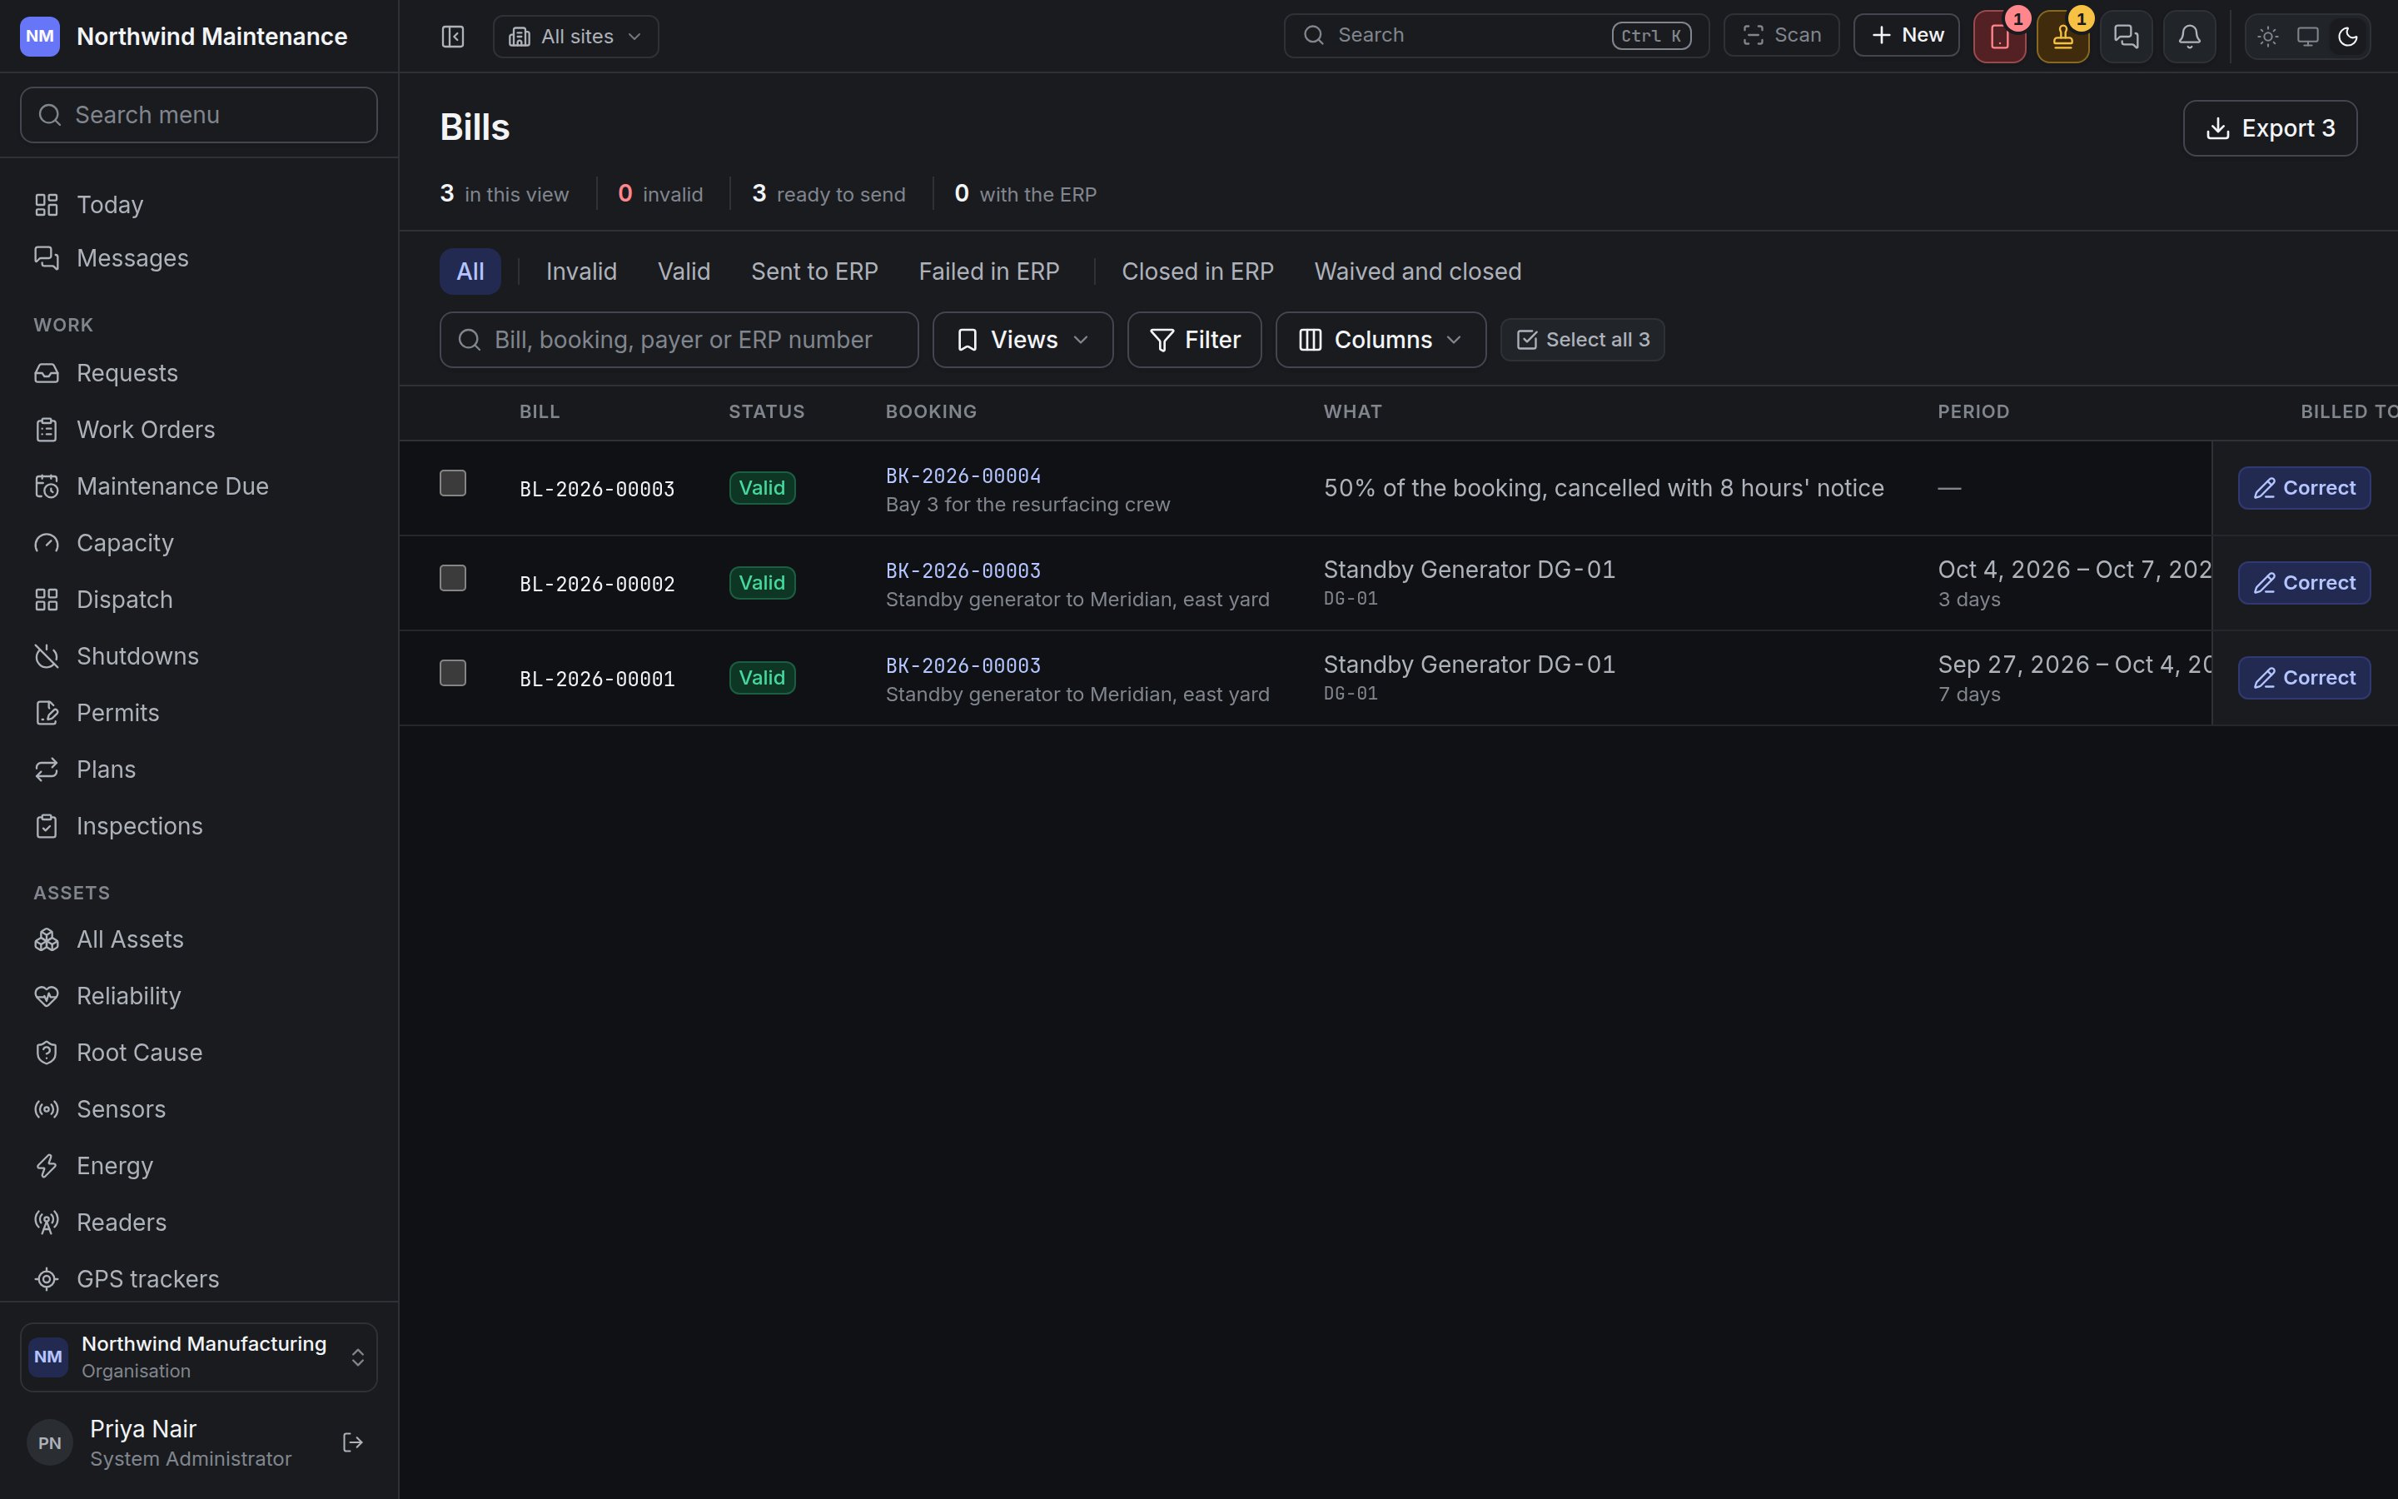The width and height of the screenshot is (2398, 1499).
Task: Open the chat messages icon in top bar
Action: tap(2127, 37)
